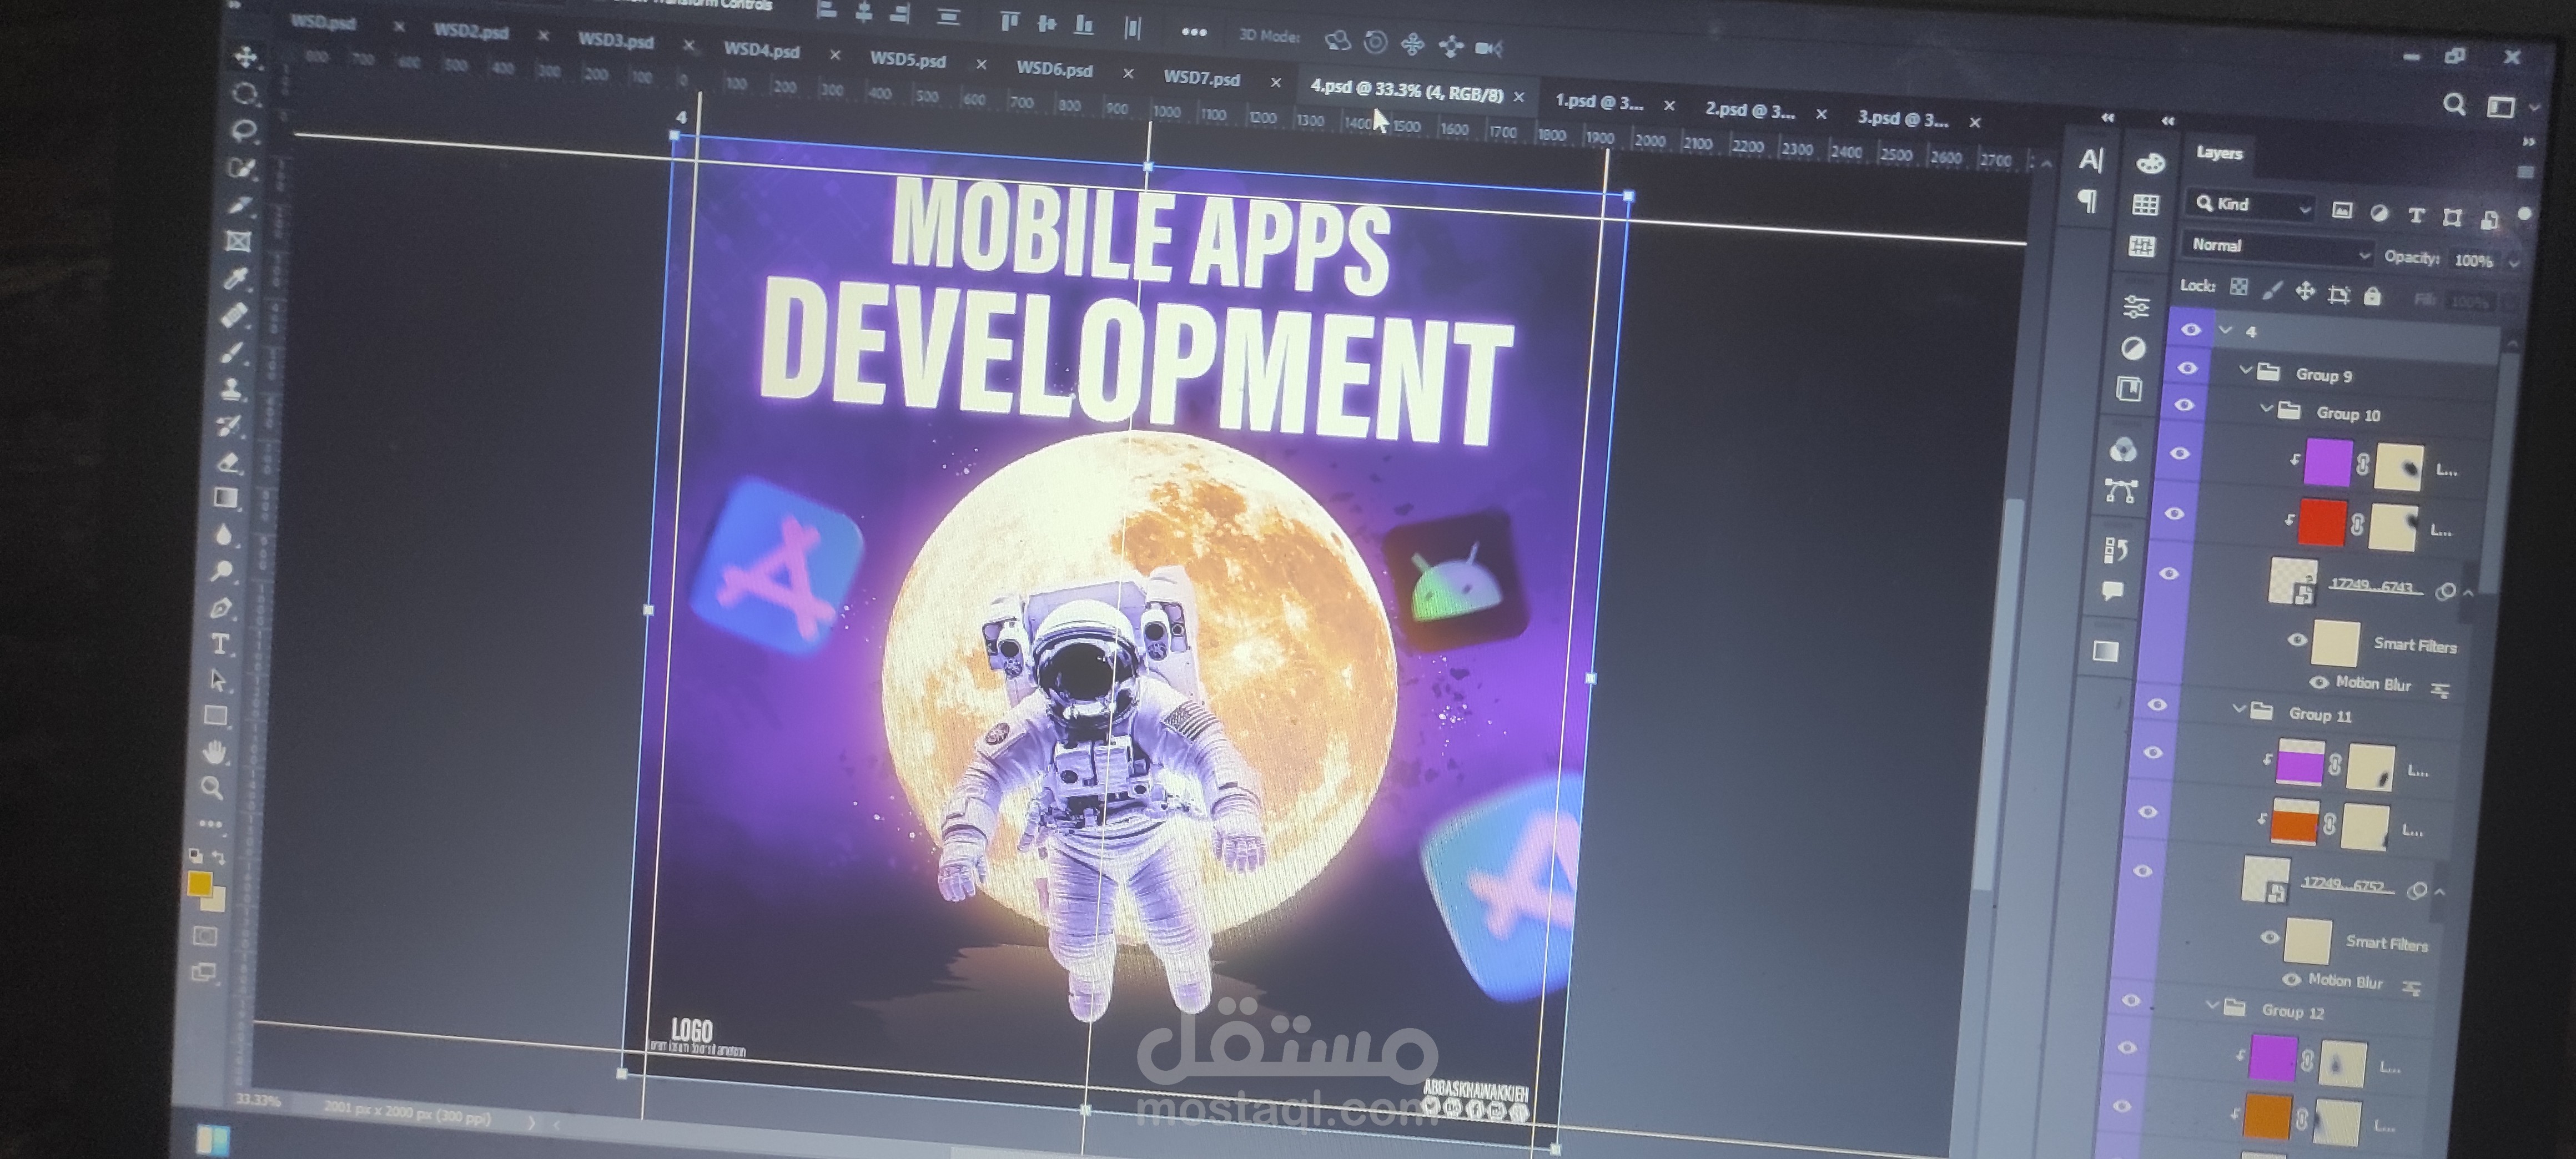Collapse layer group 4
The width and height of the screenshot is (2576, 1159).
(2225, 329)
